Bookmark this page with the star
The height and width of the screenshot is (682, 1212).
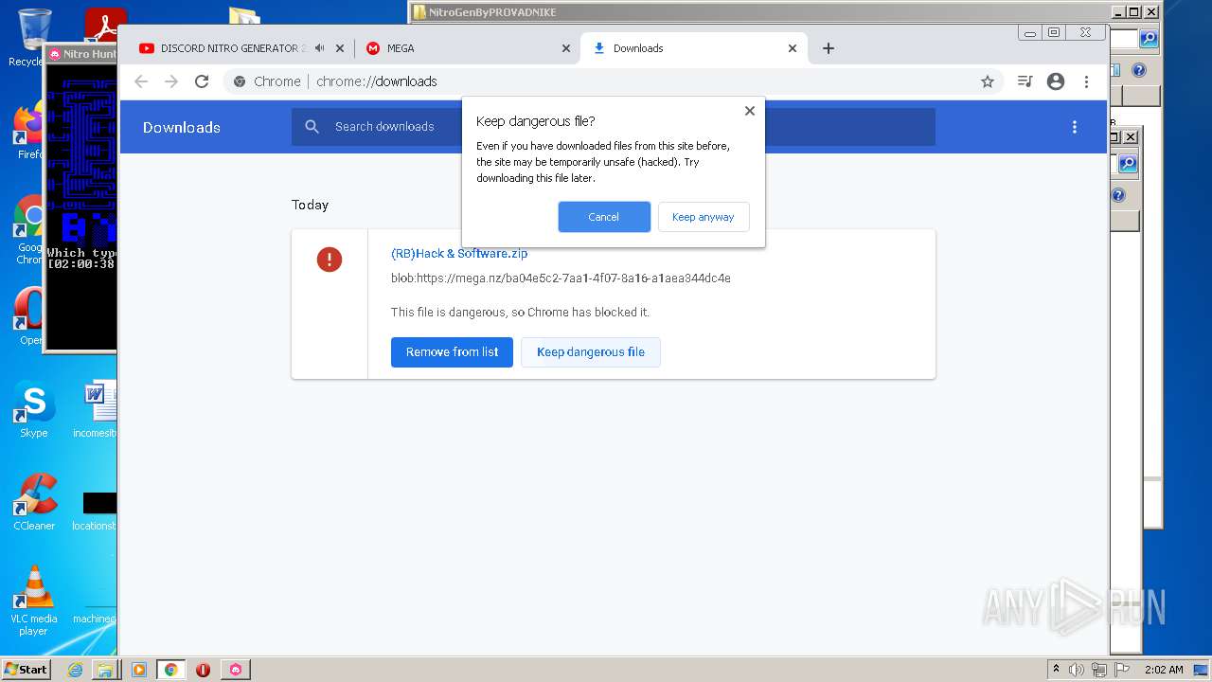[x=988, y=81]
